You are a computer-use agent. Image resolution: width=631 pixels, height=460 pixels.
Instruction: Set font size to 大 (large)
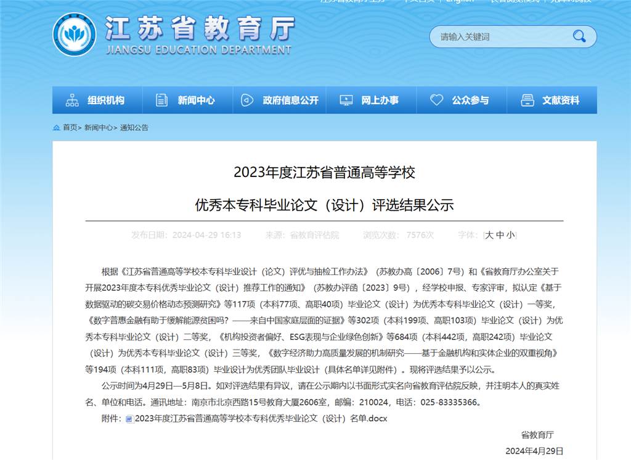(x=489, y=235)
